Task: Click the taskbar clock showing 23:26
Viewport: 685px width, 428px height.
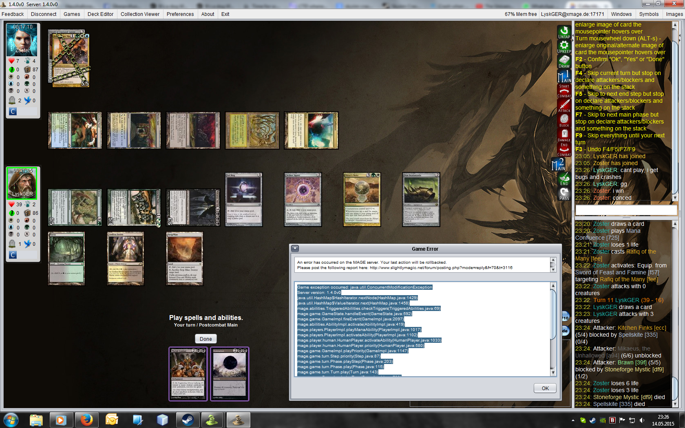Action: (x=663, y=420)
